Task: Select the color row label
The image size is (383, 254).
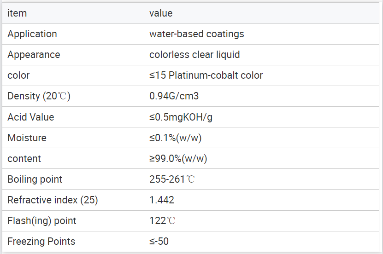Action: pyautogui.click(x=18, y=75)
